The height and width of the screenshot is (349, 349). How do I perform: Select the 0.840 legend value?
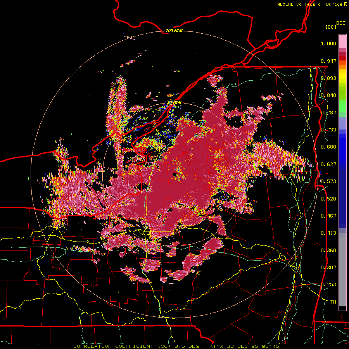328,95
